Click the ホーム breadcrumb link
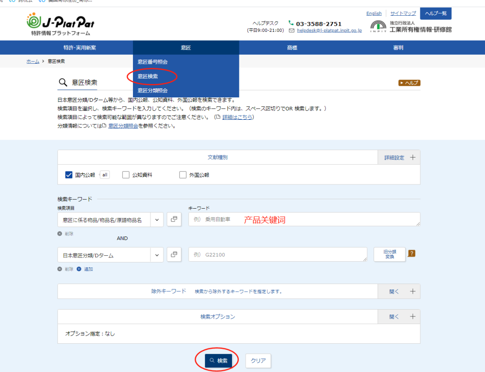Image resolution: width=485 pixels, height=372 pixels. (33, 61)
